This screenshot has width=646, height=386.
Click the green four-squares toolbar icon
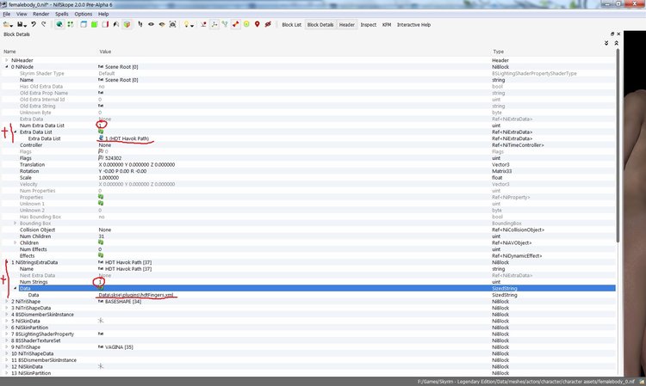pos(71,25)
